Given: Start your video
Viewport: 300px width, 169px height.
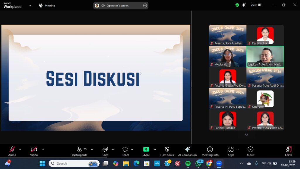Looking at the screenshot, I should [x=33, y=149].
